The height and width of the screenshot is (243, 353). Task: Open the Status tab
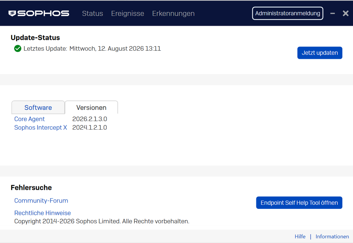(93, 13)
